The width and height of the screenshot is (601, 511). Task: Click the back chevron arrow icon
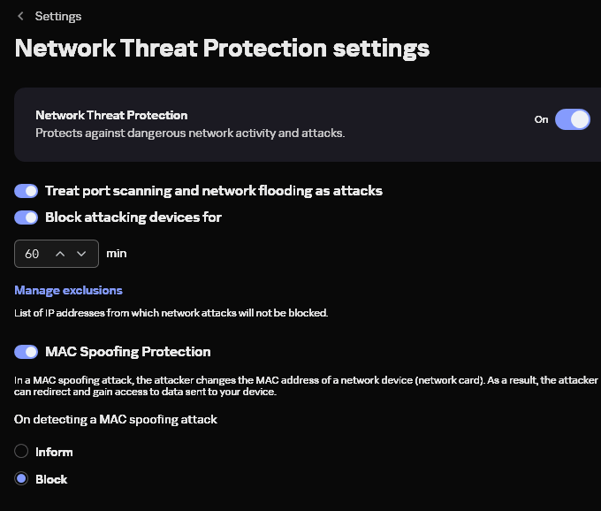pyautogui.click(x=20, y=16)
